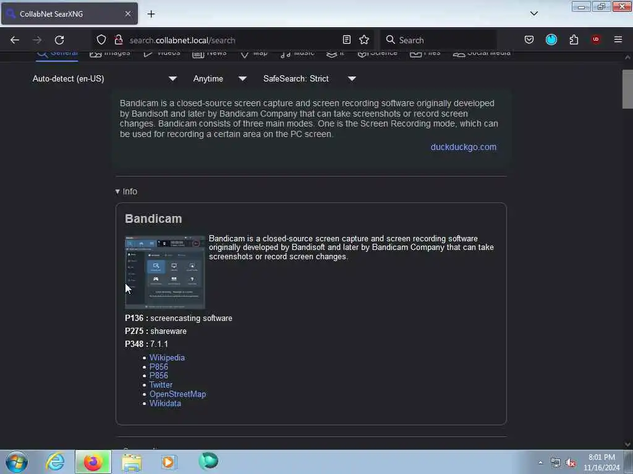
Task: Collapse the Info section triangle
Action: (117, 191)
